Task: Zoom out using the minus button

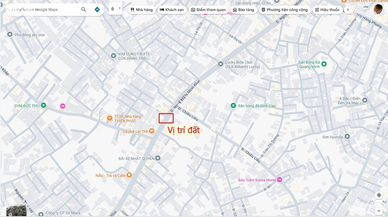Action: (379, 211)
